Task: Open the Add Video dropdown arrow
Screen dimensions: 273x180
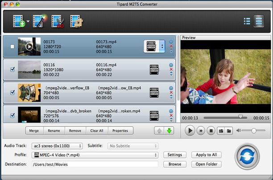Action: (x=28, y=21)
